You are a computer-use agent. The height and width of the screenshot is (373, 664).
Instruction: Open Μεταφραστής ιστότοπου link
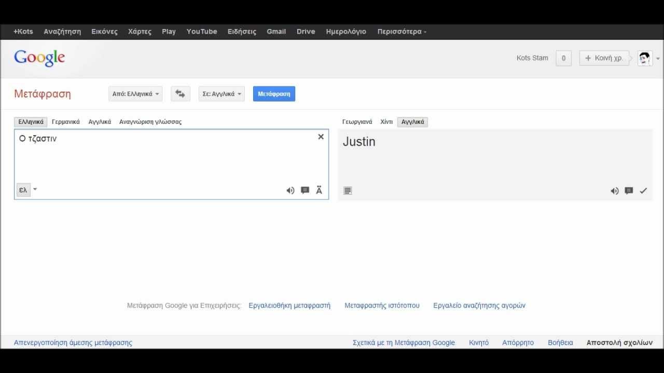[382, 306]
